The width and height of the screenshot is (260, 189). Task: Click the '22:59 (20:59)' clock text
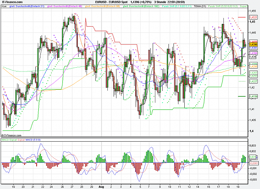pos(176,2)
